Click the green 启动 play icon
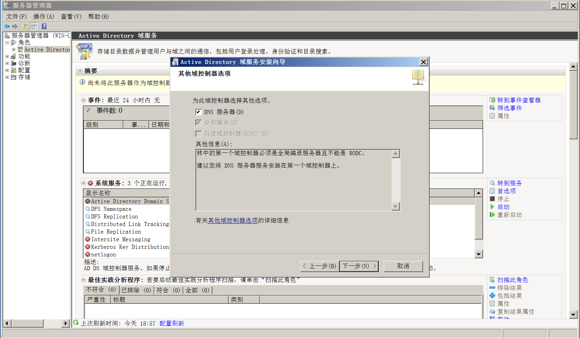The width and height of the screenshot is (580, 338). [x=492, y=207]
